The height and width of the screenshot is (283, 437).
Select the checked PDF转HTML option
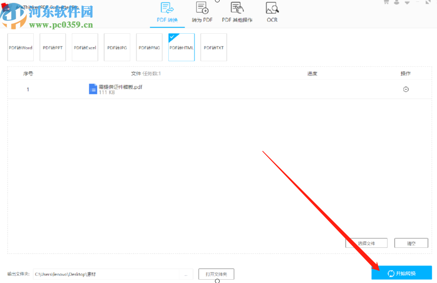182,47
